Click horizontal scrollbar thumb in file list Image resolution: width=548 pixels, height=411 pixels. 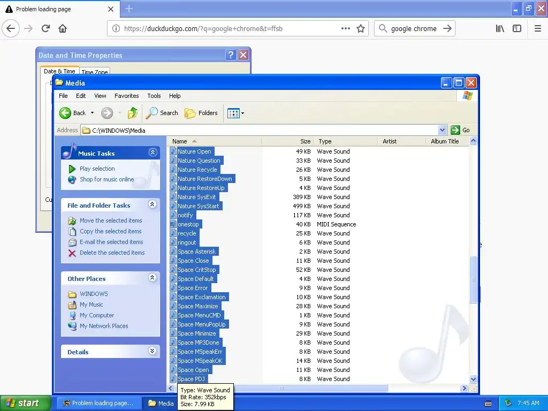(281, 388)
